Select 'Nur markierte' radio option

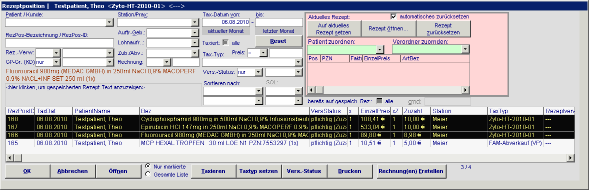coord(148,166)
